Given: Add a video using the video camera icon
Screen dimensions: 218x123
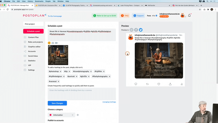Looking at the screenshot, I should coord(56,43).
